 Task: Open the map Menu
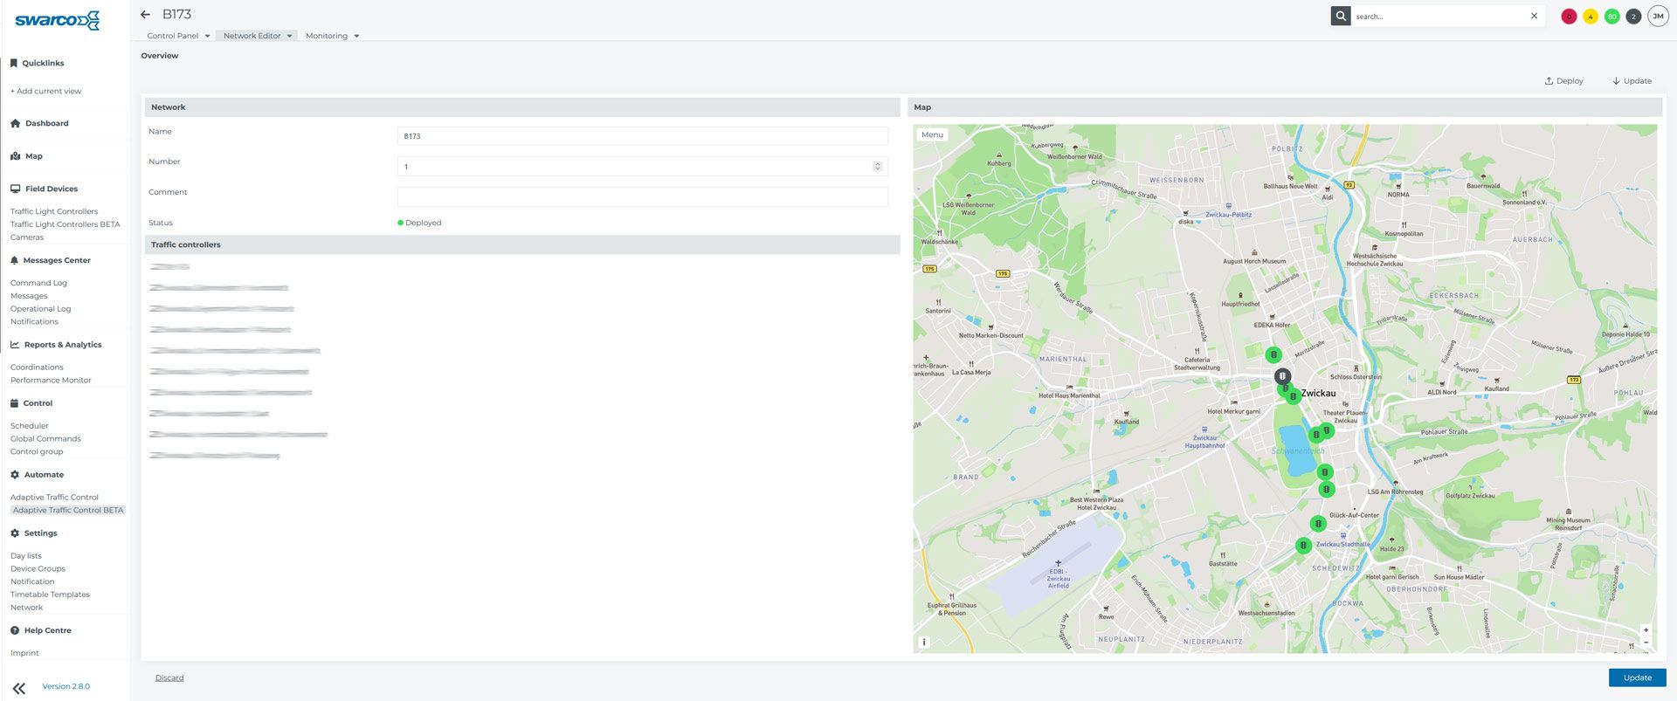[x=932, y=134]
